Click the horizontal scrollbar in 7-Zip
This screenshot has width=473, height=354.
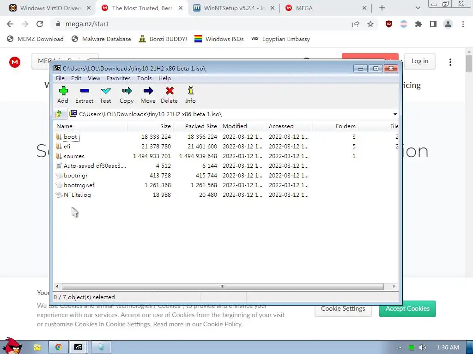[222, 286]
